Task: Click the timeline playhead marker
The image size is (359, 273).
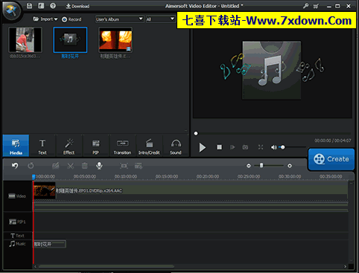Action: click(34, 177)
